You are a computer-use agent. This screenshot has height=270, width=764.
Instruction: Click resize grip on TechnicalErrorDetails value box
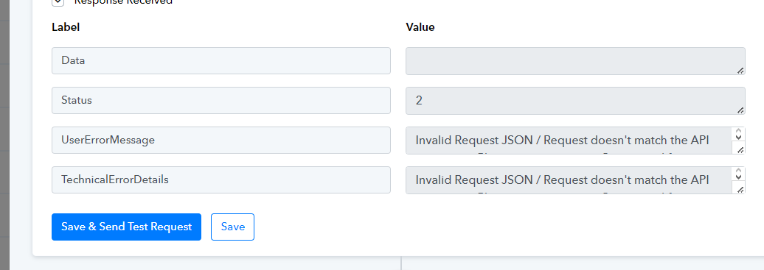[740, 190]
